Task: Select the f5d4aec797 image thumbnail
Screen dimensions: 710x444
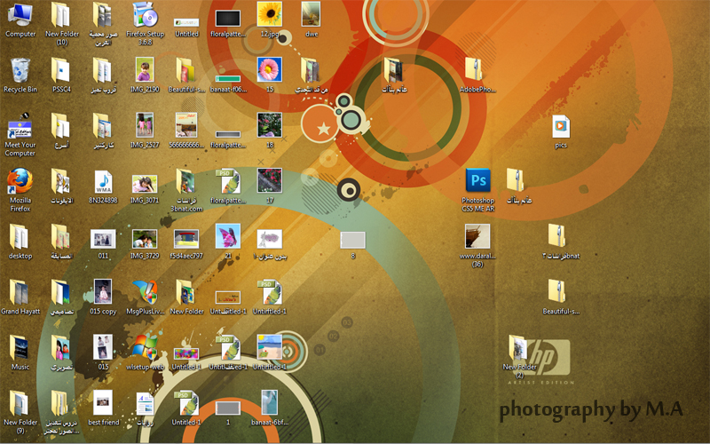Action: [x=186, y=240]
